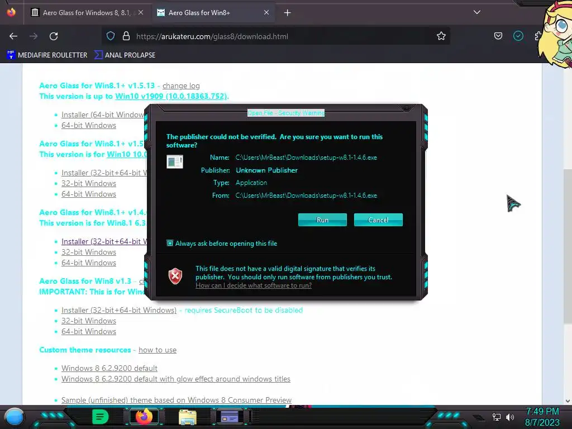Click the browser forward arrow
This screenshot has height=429, width=572.
[x=34, y=36]
